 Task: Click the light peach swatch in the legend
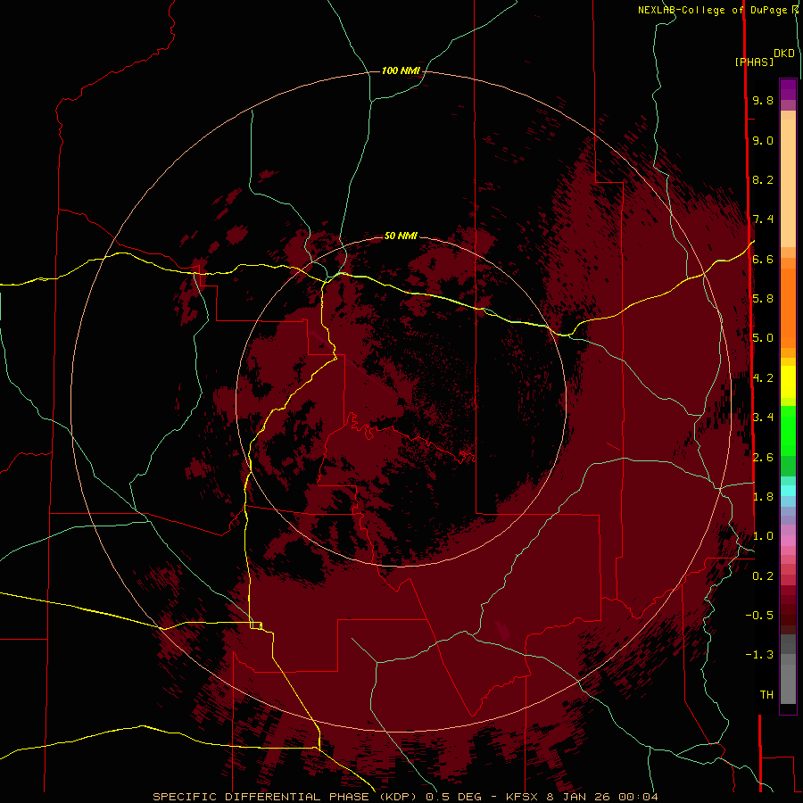[x=788, y=183]
